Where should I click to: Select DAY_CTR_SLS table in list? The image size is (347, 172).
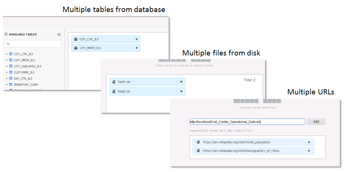click(23, 79)
